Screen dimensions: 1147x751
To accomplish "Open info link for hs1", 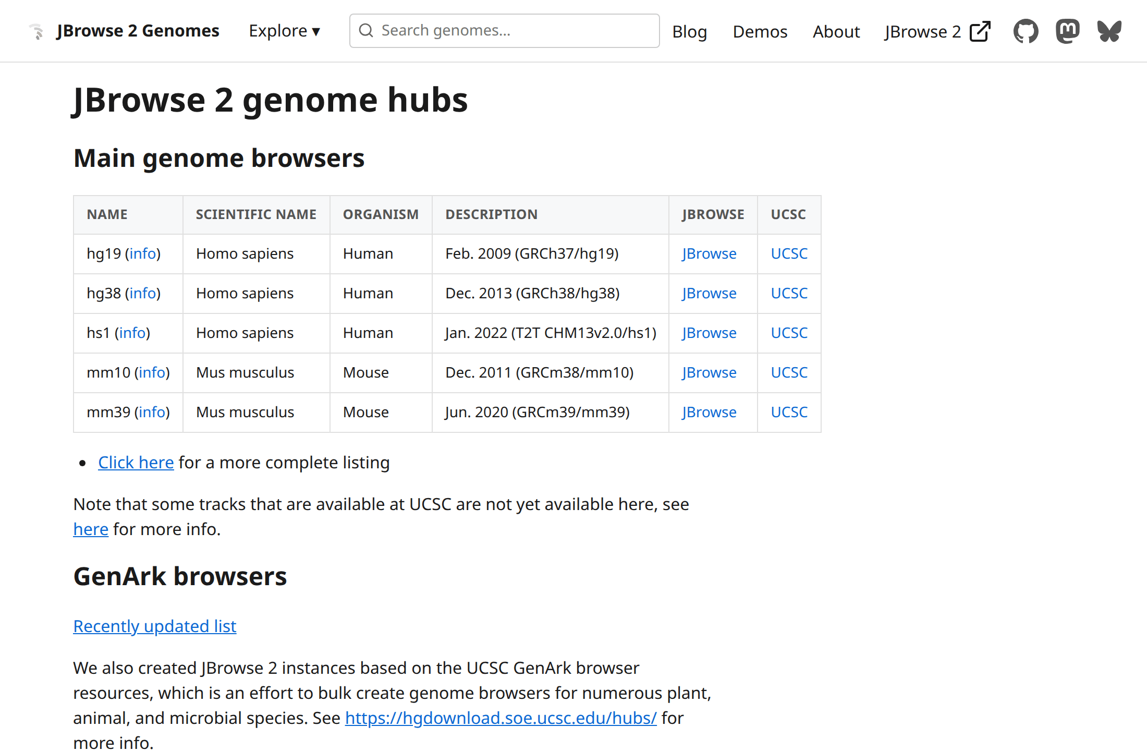I will point(132,333).
